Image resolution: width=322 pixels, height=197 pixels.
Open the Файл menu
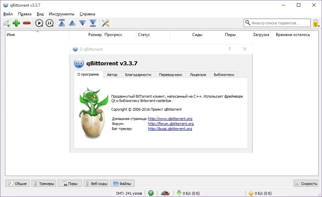pos(8,14)
